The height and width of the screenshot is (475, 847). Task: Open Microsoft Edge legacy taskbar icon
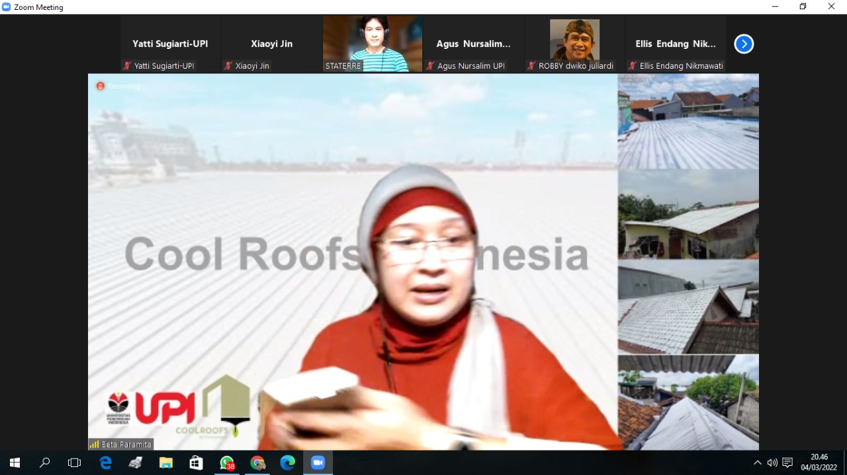105,462
